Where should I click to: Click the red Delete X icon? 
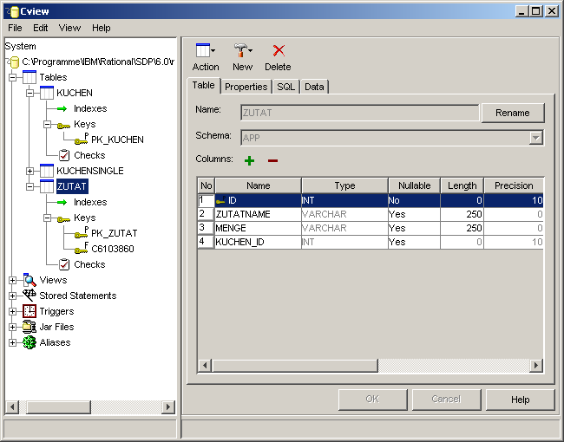(279, 50)
